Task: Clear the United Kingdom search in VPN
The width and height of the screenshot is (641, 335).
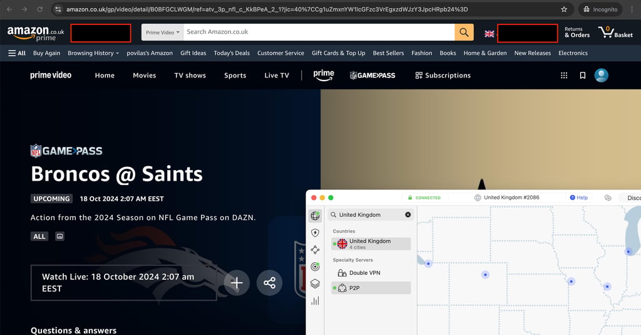Action: coord(408,214)
